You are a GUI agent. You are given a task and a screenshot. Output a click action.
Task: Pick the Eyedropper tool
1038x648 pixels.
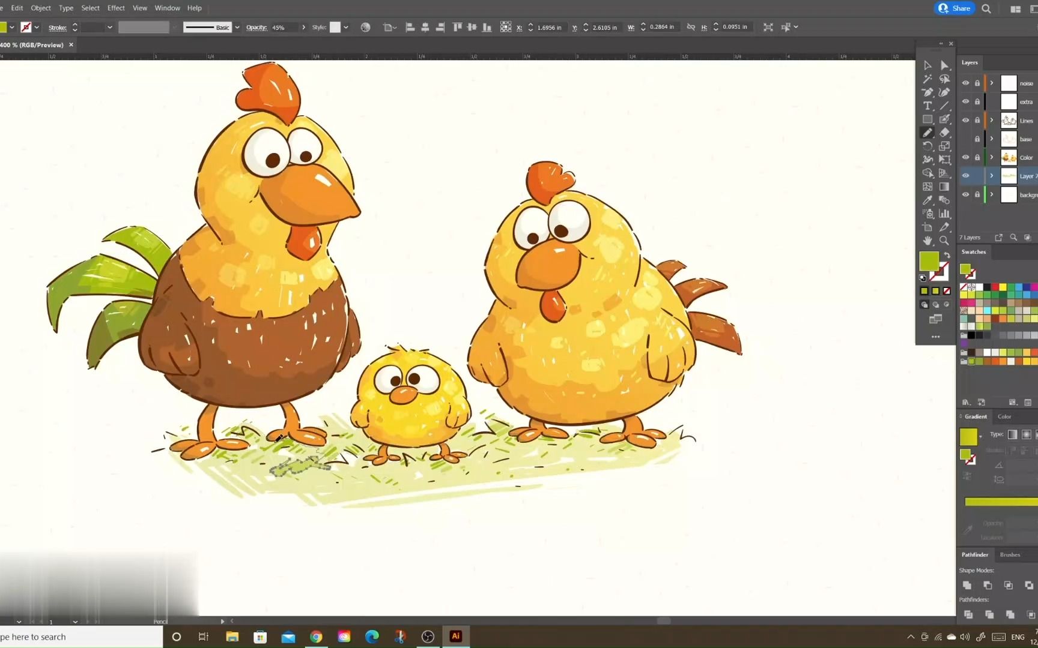coord(927,201)
